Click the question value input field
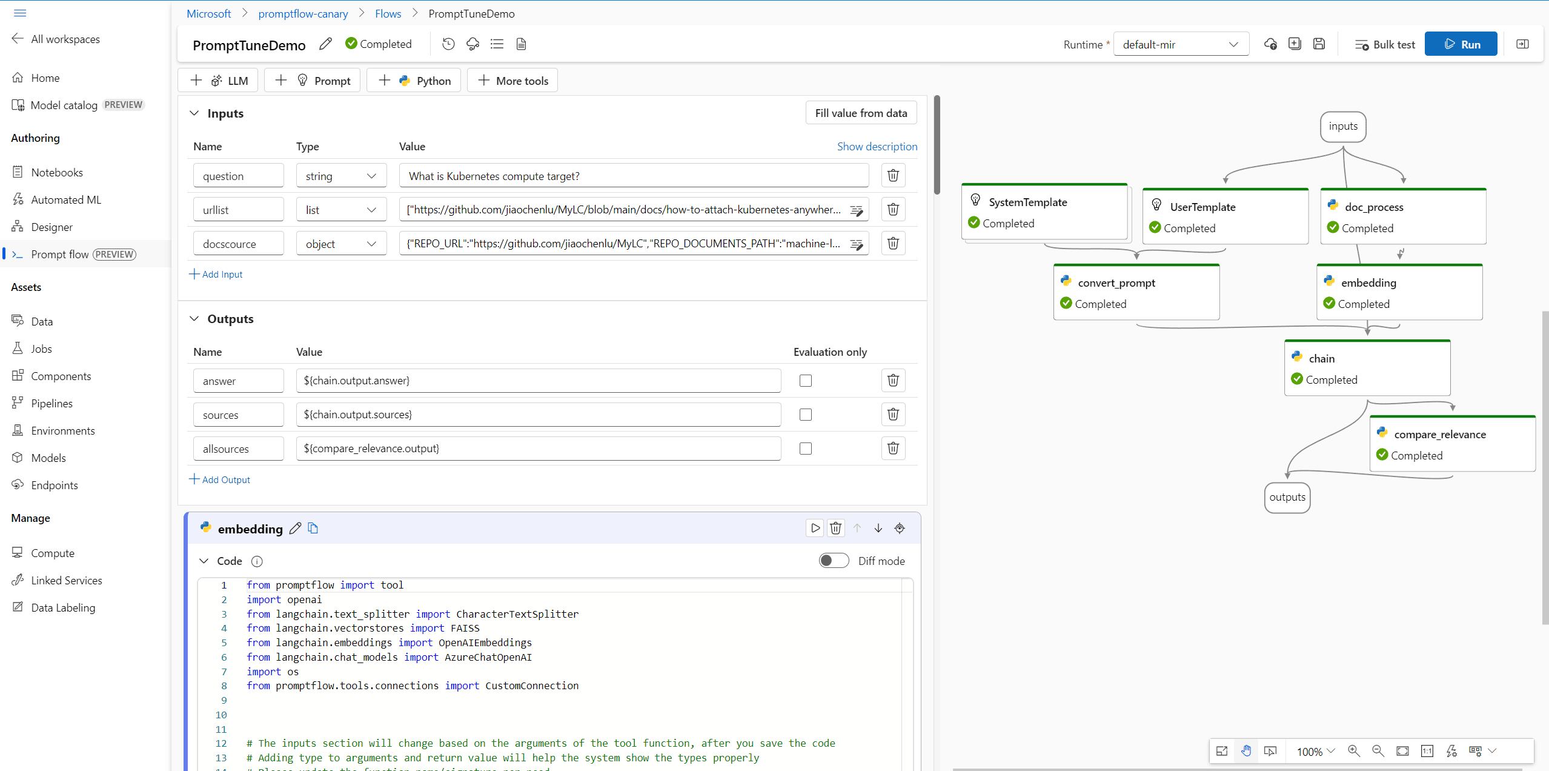This screenshot has height=771, width=1549. (x=633, y=176)
